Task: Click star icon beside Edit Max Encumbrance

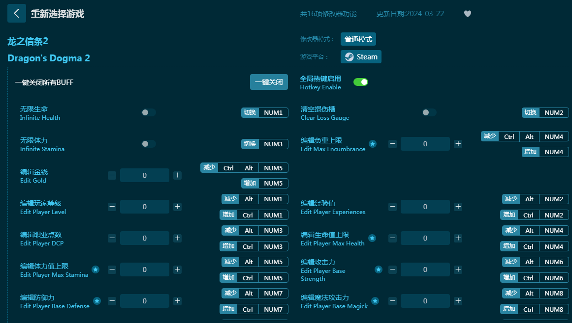Action: point(373,144)
